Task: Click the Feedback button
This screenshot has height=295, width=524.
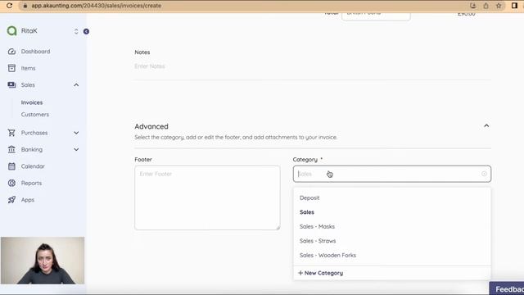Action: coord(507,288)
